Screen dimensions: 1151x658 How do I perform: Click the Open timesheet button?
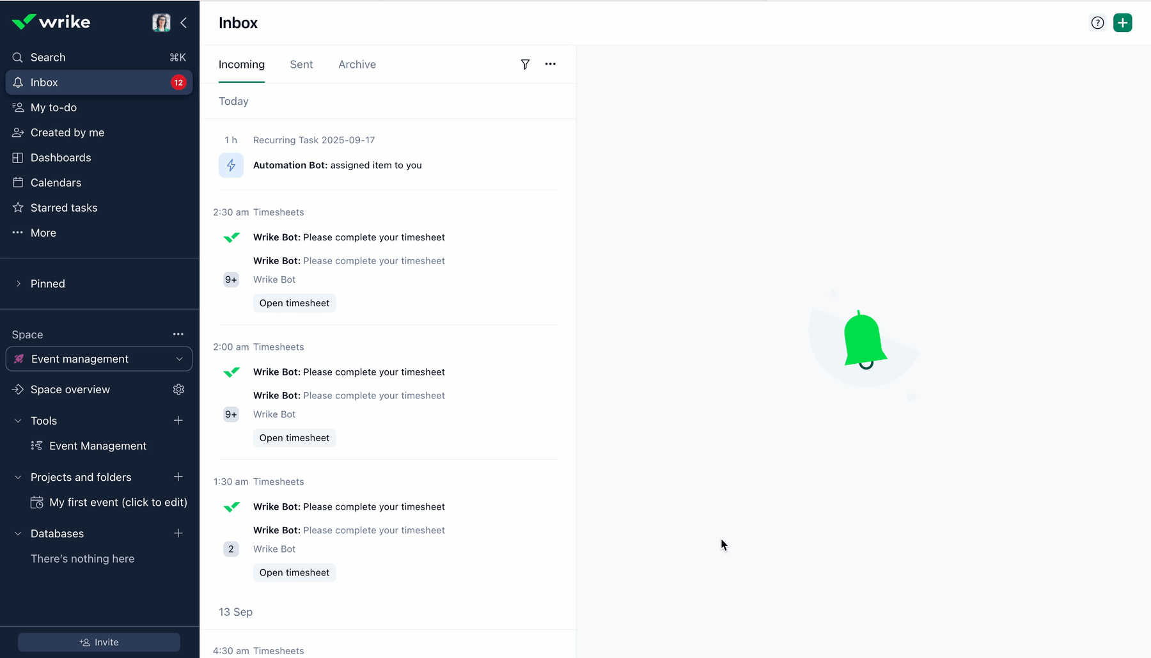pyautogui.click(x=294, y=302)
